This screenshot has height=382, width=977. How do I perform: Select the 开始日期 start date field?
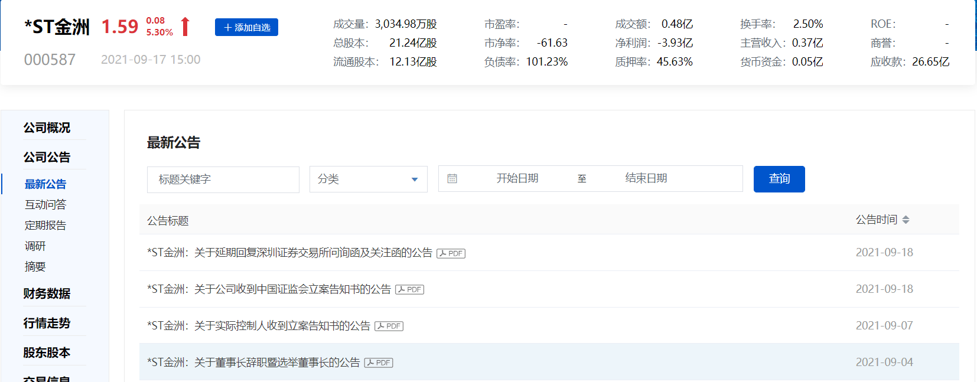click(x=517, y=178)
